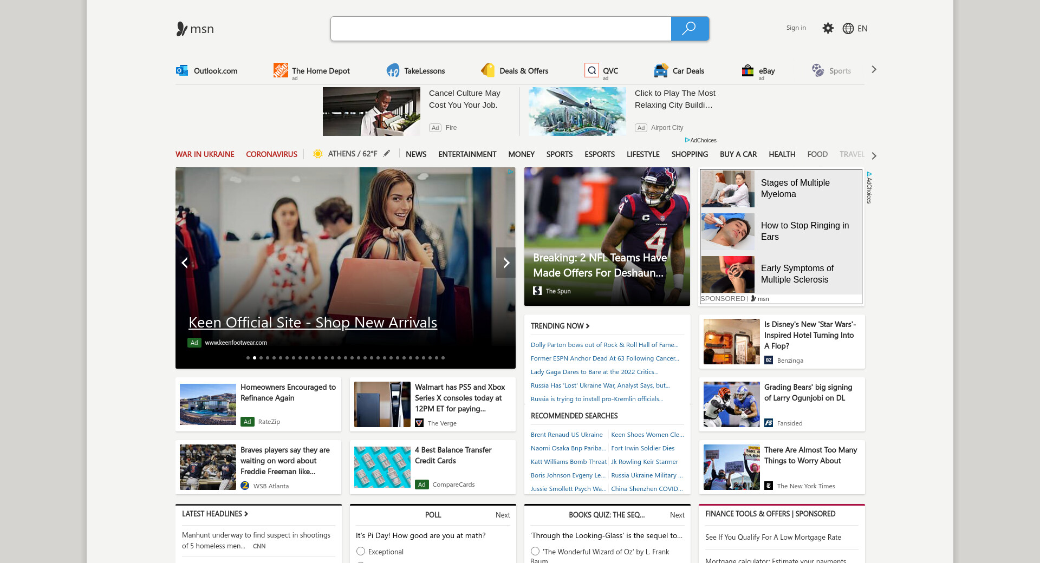Viewport: 1040px width, 563px height.
Task: Click inside the MSN search field
Action: click(500, 29)
